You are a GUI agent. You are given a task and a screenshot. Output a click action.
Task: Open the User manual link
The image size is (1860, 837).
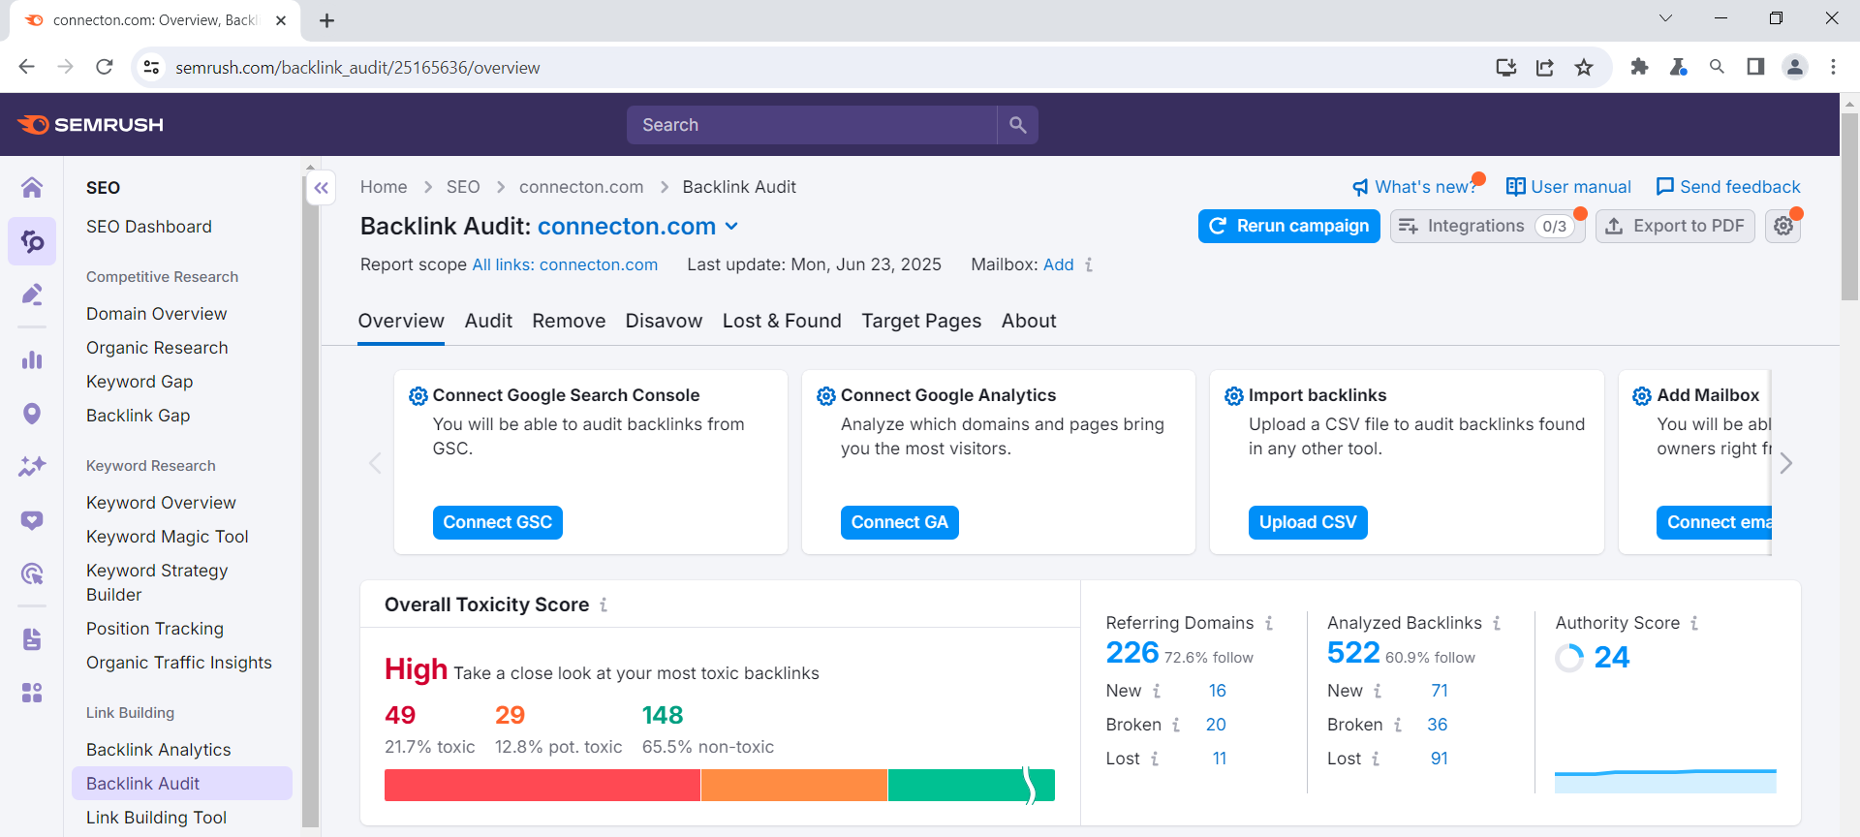tap(1568, 187)
